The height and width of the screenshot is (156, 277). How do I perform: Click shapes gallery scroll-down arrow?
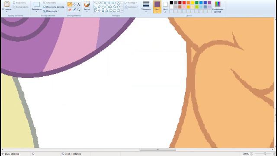coord(122,7)
